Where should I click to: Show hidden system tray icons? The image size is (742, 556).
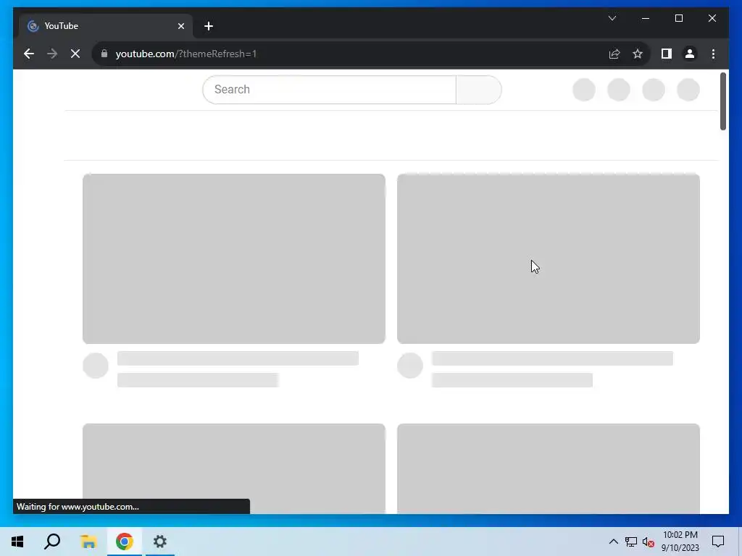(x=613, y=542)
